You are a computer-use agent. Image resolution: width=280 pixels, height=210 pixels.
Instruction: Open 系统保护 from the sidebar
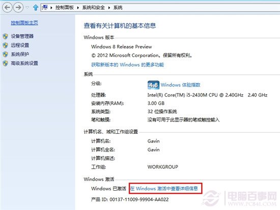pos(20,54)
